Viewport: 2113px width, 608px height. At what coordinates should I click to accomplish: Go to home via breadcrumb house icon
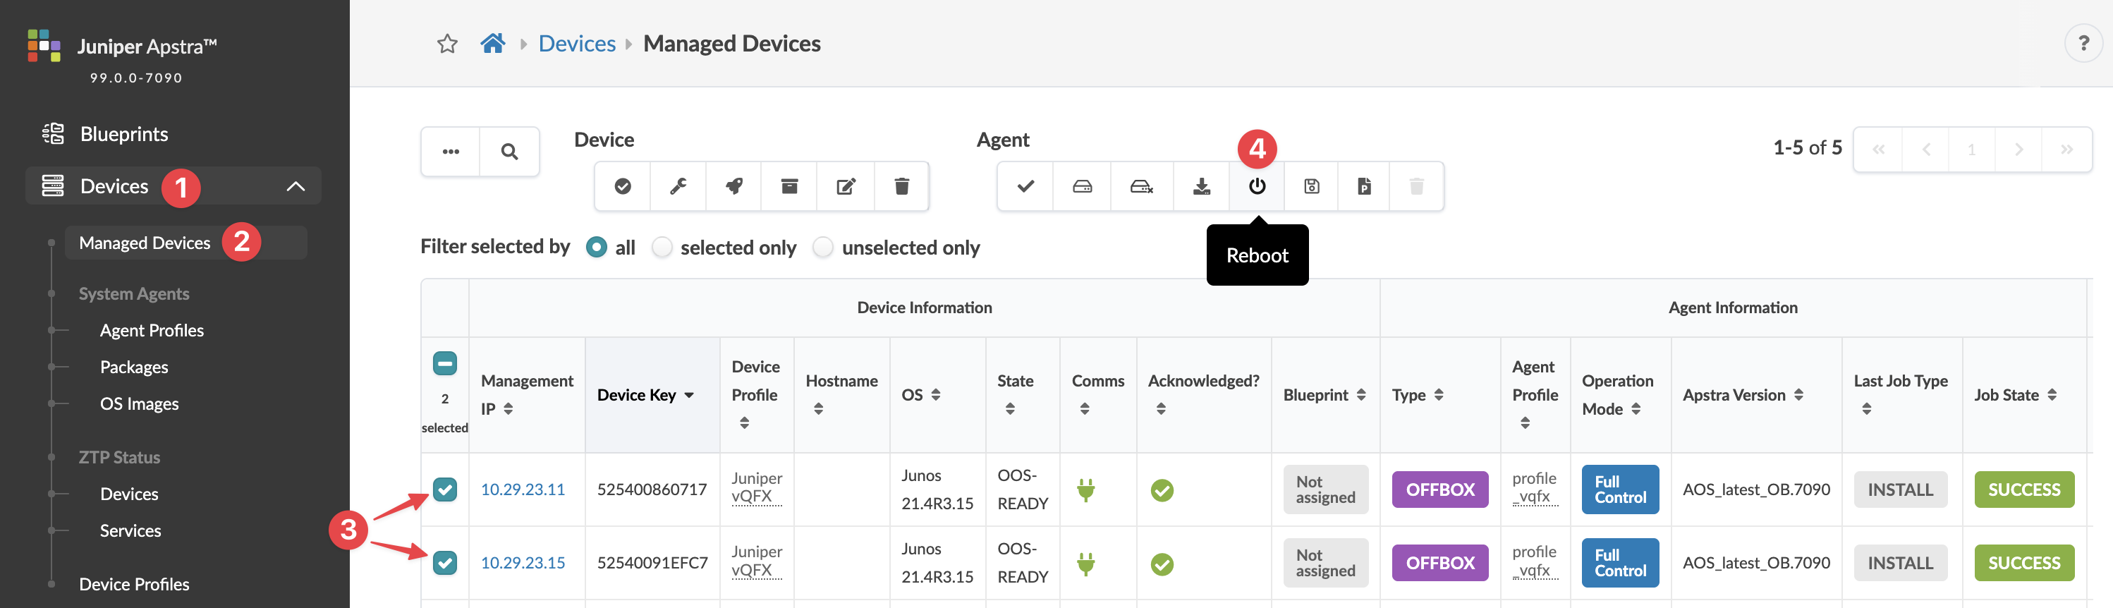click(x=493, y=44)
